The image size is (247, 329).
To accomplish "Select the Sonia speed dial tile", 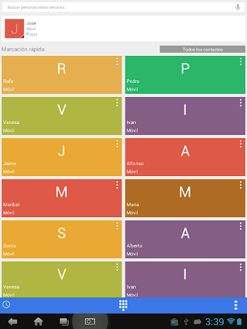I will [62, 239].
